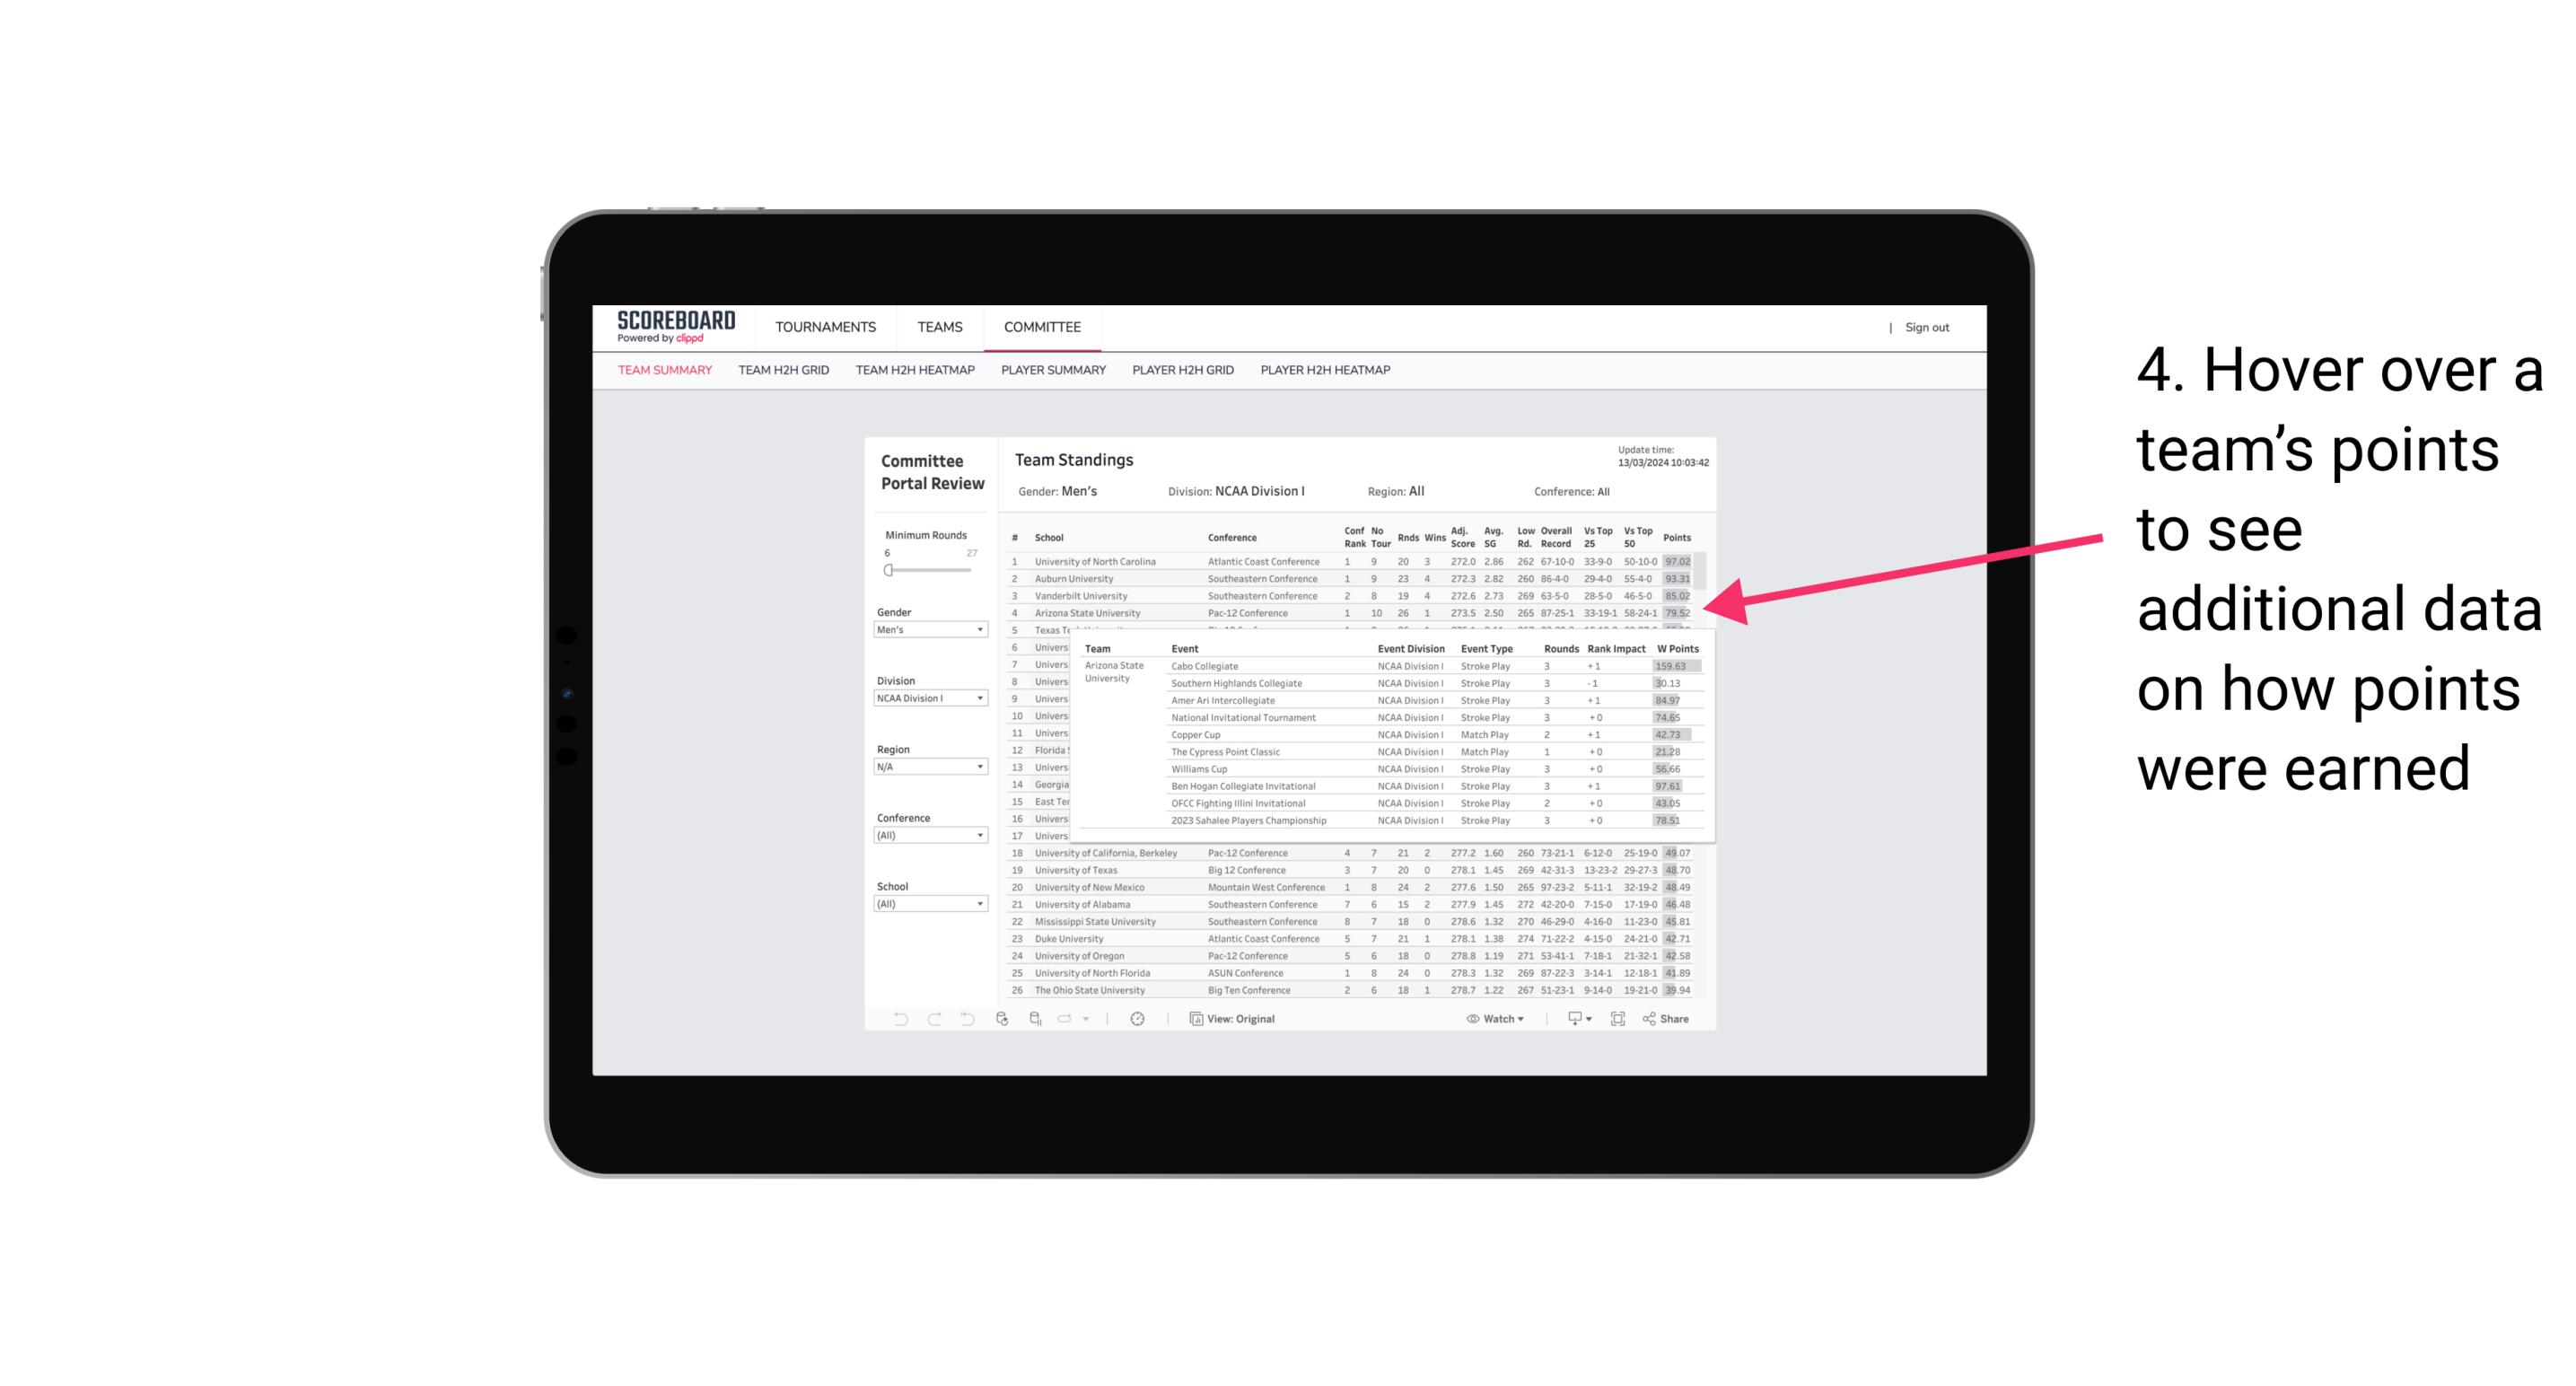Click the download/export icon
The height and width of the screenshot is (1386, 2576).
click(x=1572, y=1019)
